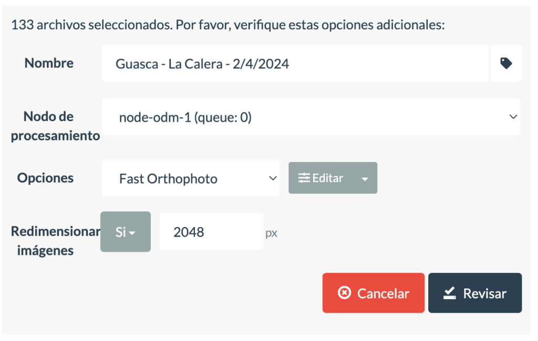Click the Nombre field label
Viewport: 538px width, 341px height.
(x=49, y=63)
